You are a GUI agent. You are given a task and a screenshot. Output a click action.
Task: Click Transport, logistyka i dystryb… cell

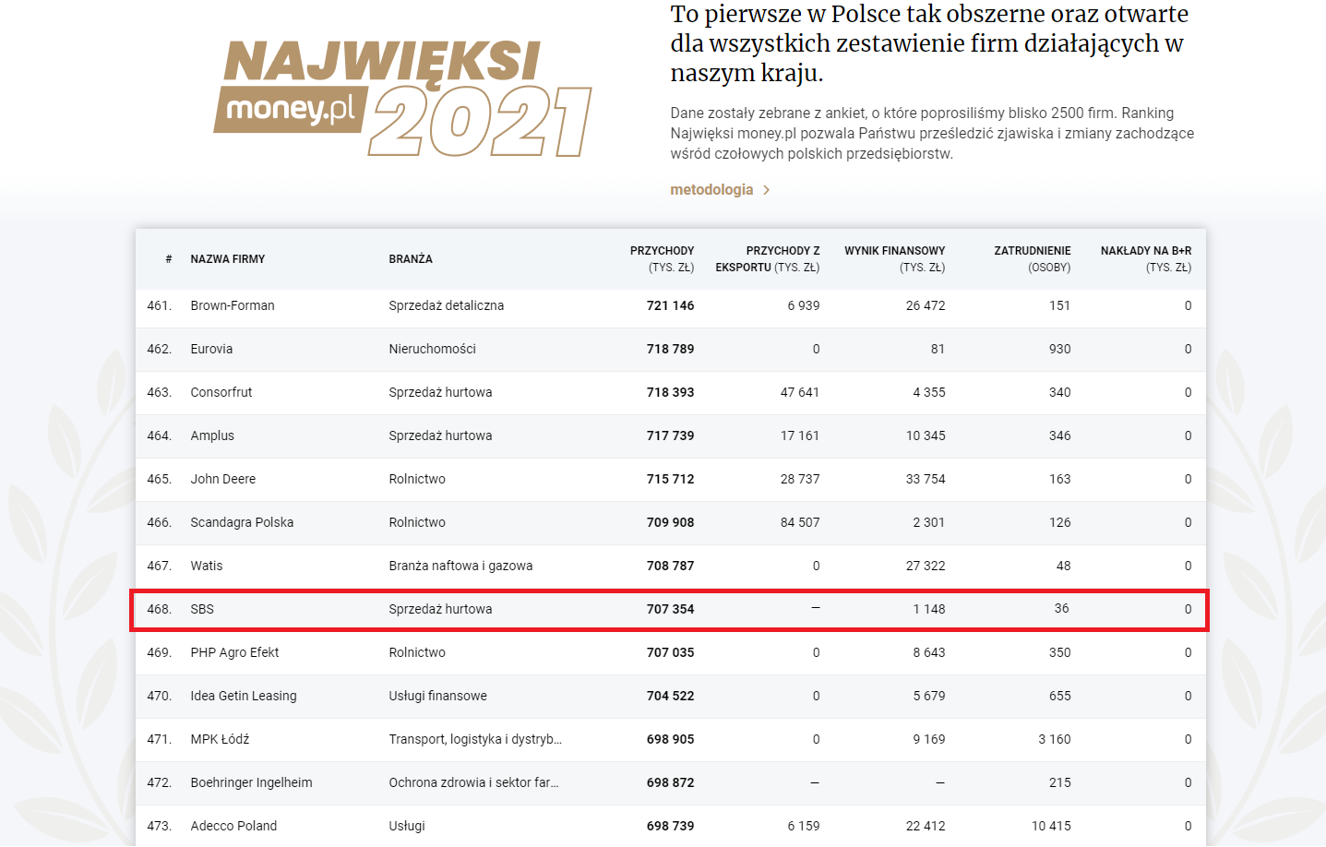click(x=475, y=739)
